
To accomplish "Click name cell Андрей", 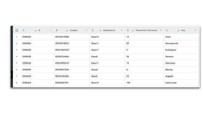I will click(181, 76).
